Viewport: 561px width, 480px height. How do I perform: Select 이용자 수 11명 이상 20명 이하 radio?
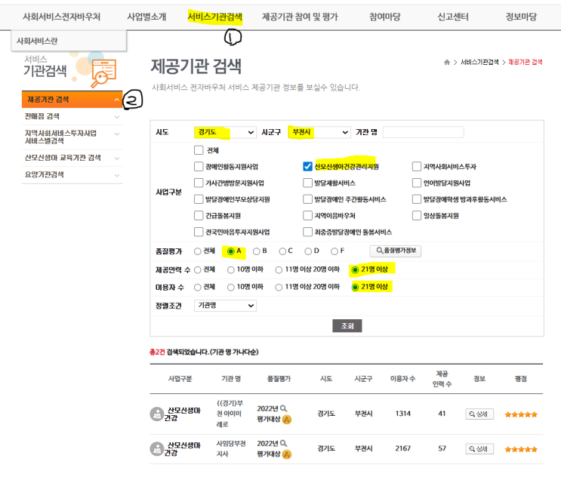pyautogui.click(x=279, y=288)
